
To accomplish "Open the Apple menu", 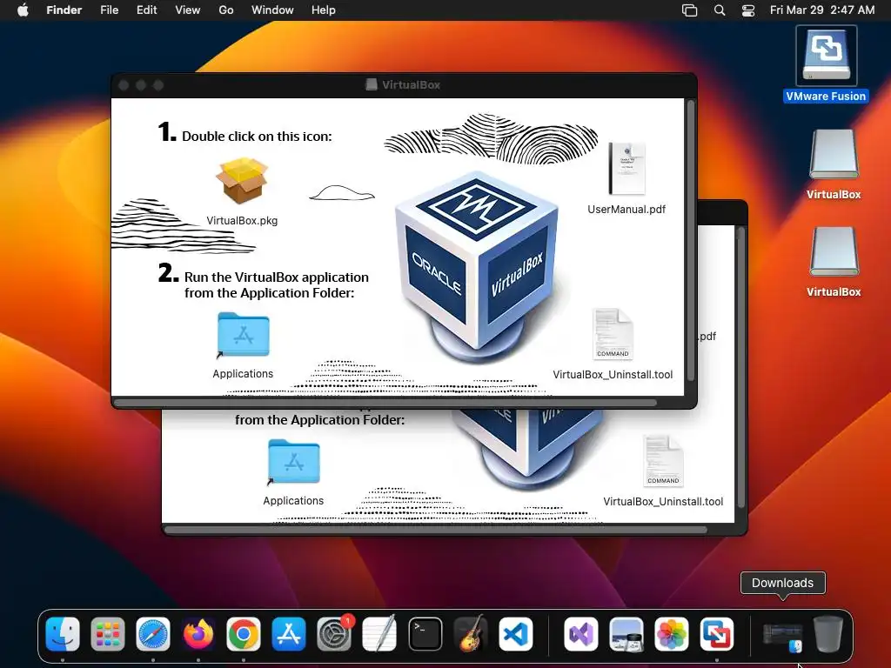I will 23,10.
